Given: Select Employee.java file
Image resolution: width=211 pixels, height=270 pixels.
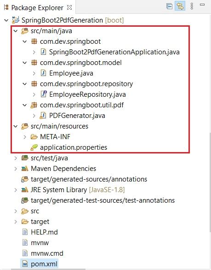Looking at the screenshot, I should 71,73.
